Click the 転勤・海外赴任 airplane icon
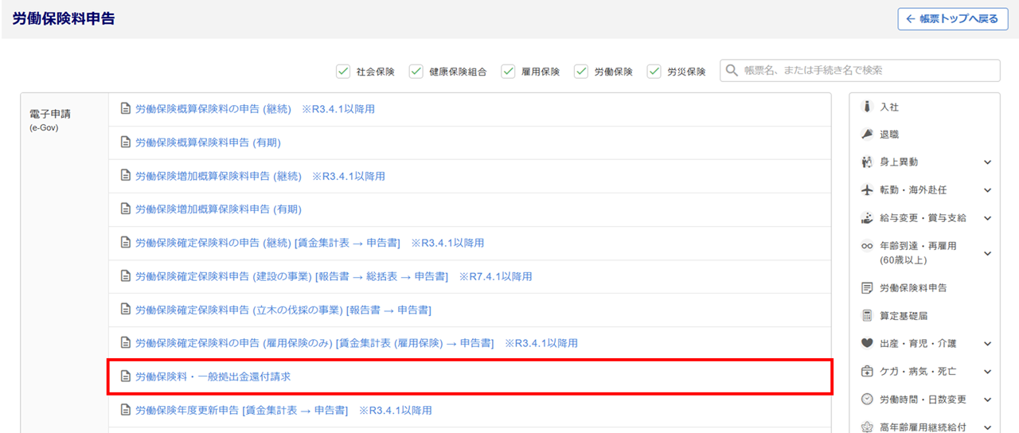This screenshot has height=433, width=1019. pyautogui.click(x=868, y=190)
